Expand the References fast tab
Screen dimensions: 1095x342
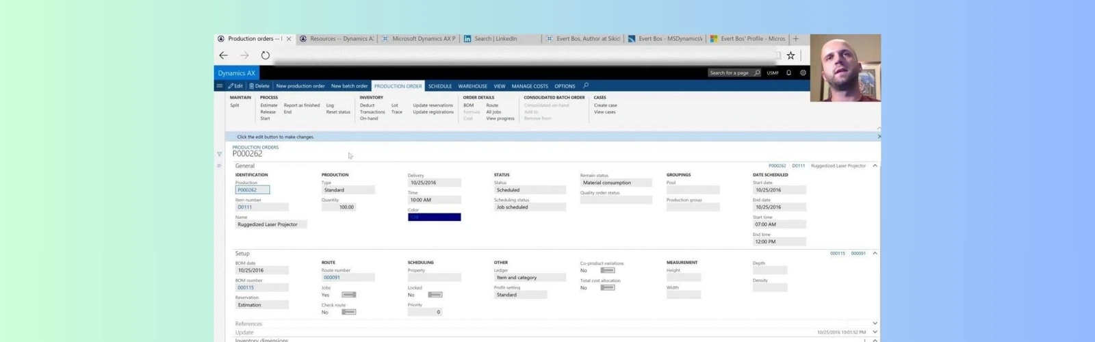pyautogui.click(x=875, y=323)
